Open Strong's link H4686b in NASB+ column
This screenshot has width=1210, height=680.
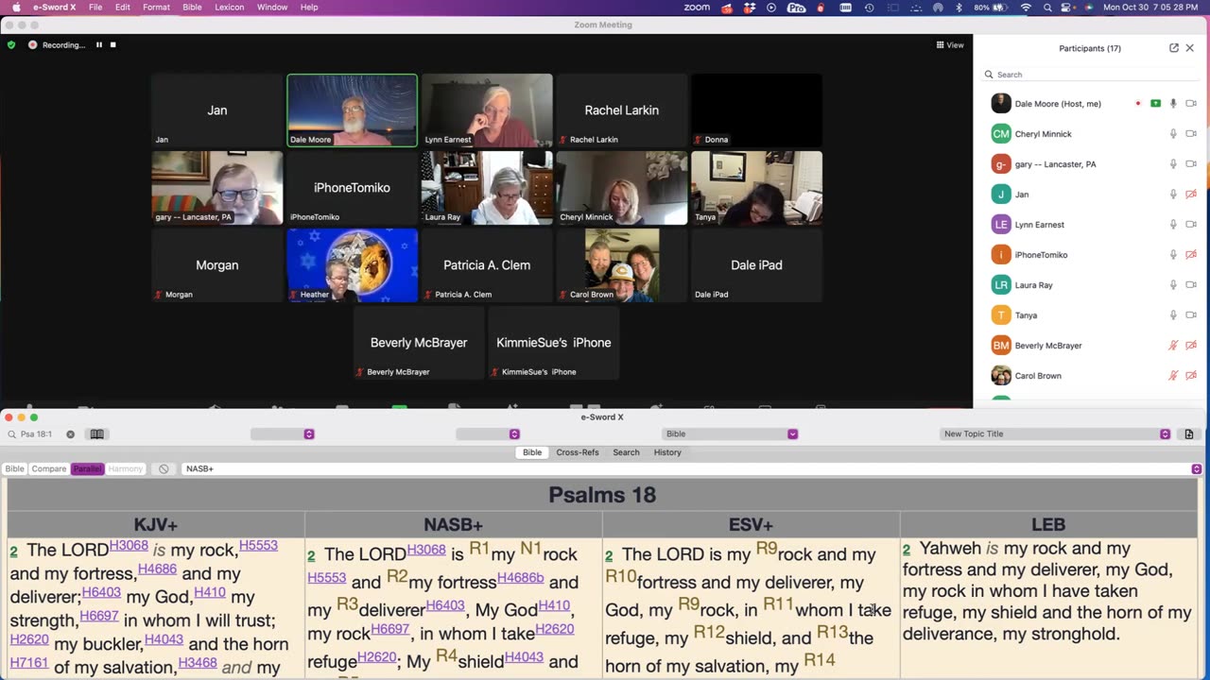(x=521, y=577)
